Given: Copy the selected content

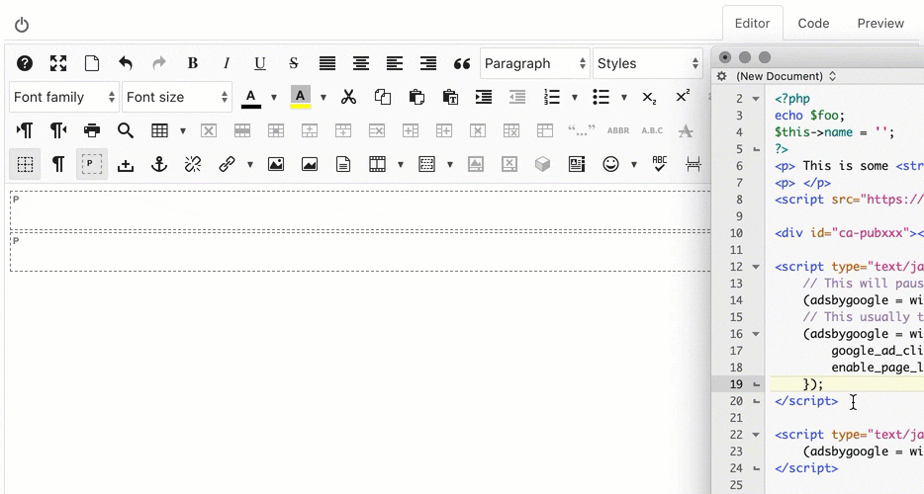Looking at the screenshot, I should pos(383,97).
